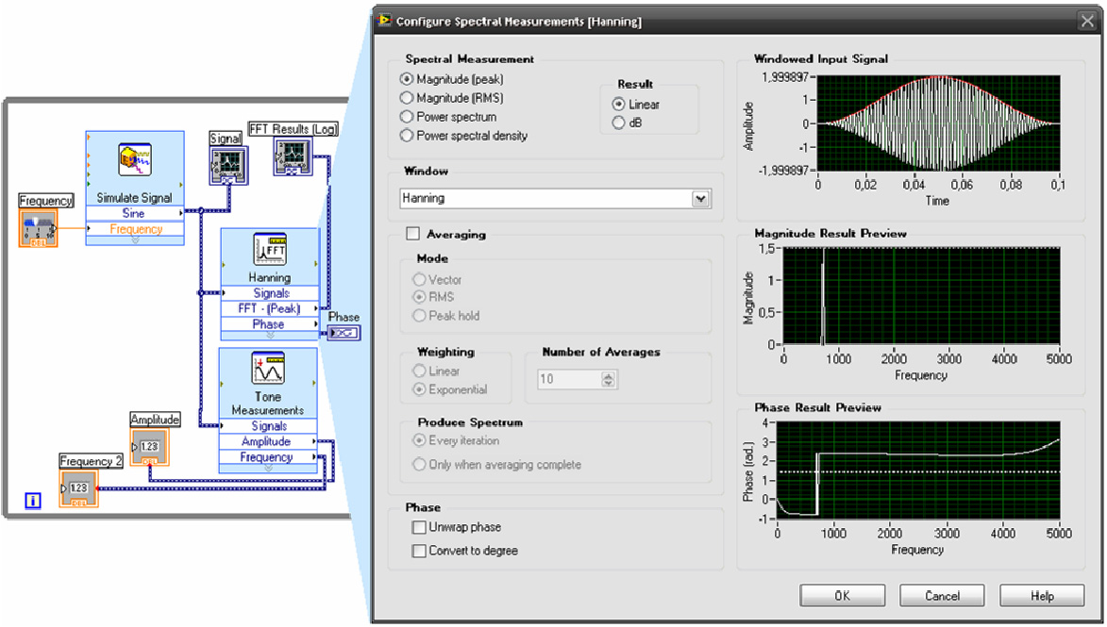Viewport: 1107px width, 627px height.
Task: Click the Phase indicator terminal
Action: click(344, 333)
